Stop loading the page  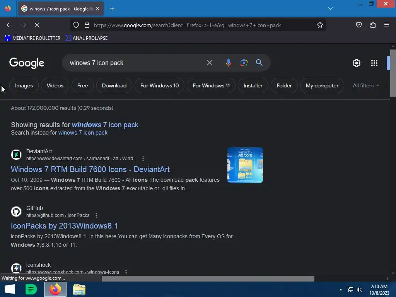coord(37,25)
